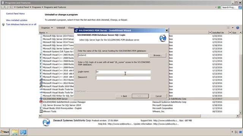Screen dimensions: 243x136
Task: Click the Help icon in Programs and Features
Action: click(x=238, y=28)
